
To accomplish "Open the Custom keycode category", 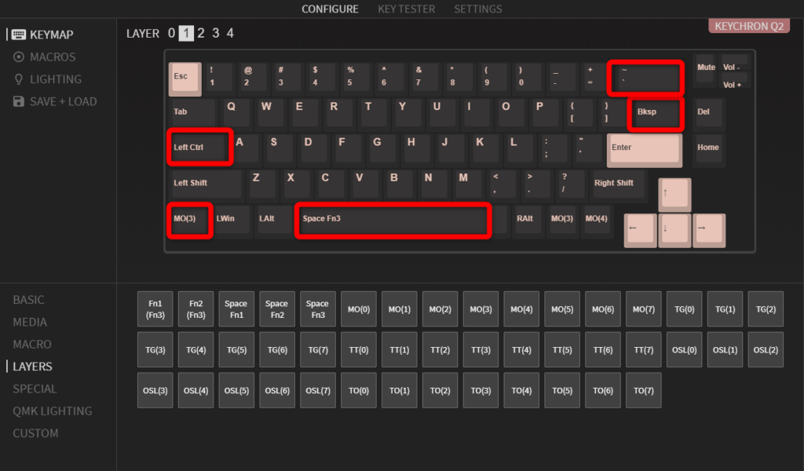I will click(x=35, y=433).
